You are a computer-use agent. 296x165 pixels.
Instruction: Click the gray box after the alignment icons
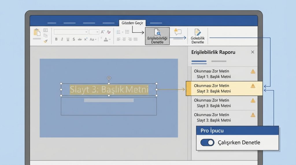136,39
